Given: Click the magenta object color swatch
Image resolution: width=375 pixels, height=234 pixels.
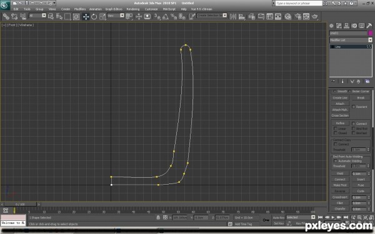Looking at the screenshot, I should click(x=370, y=33).
